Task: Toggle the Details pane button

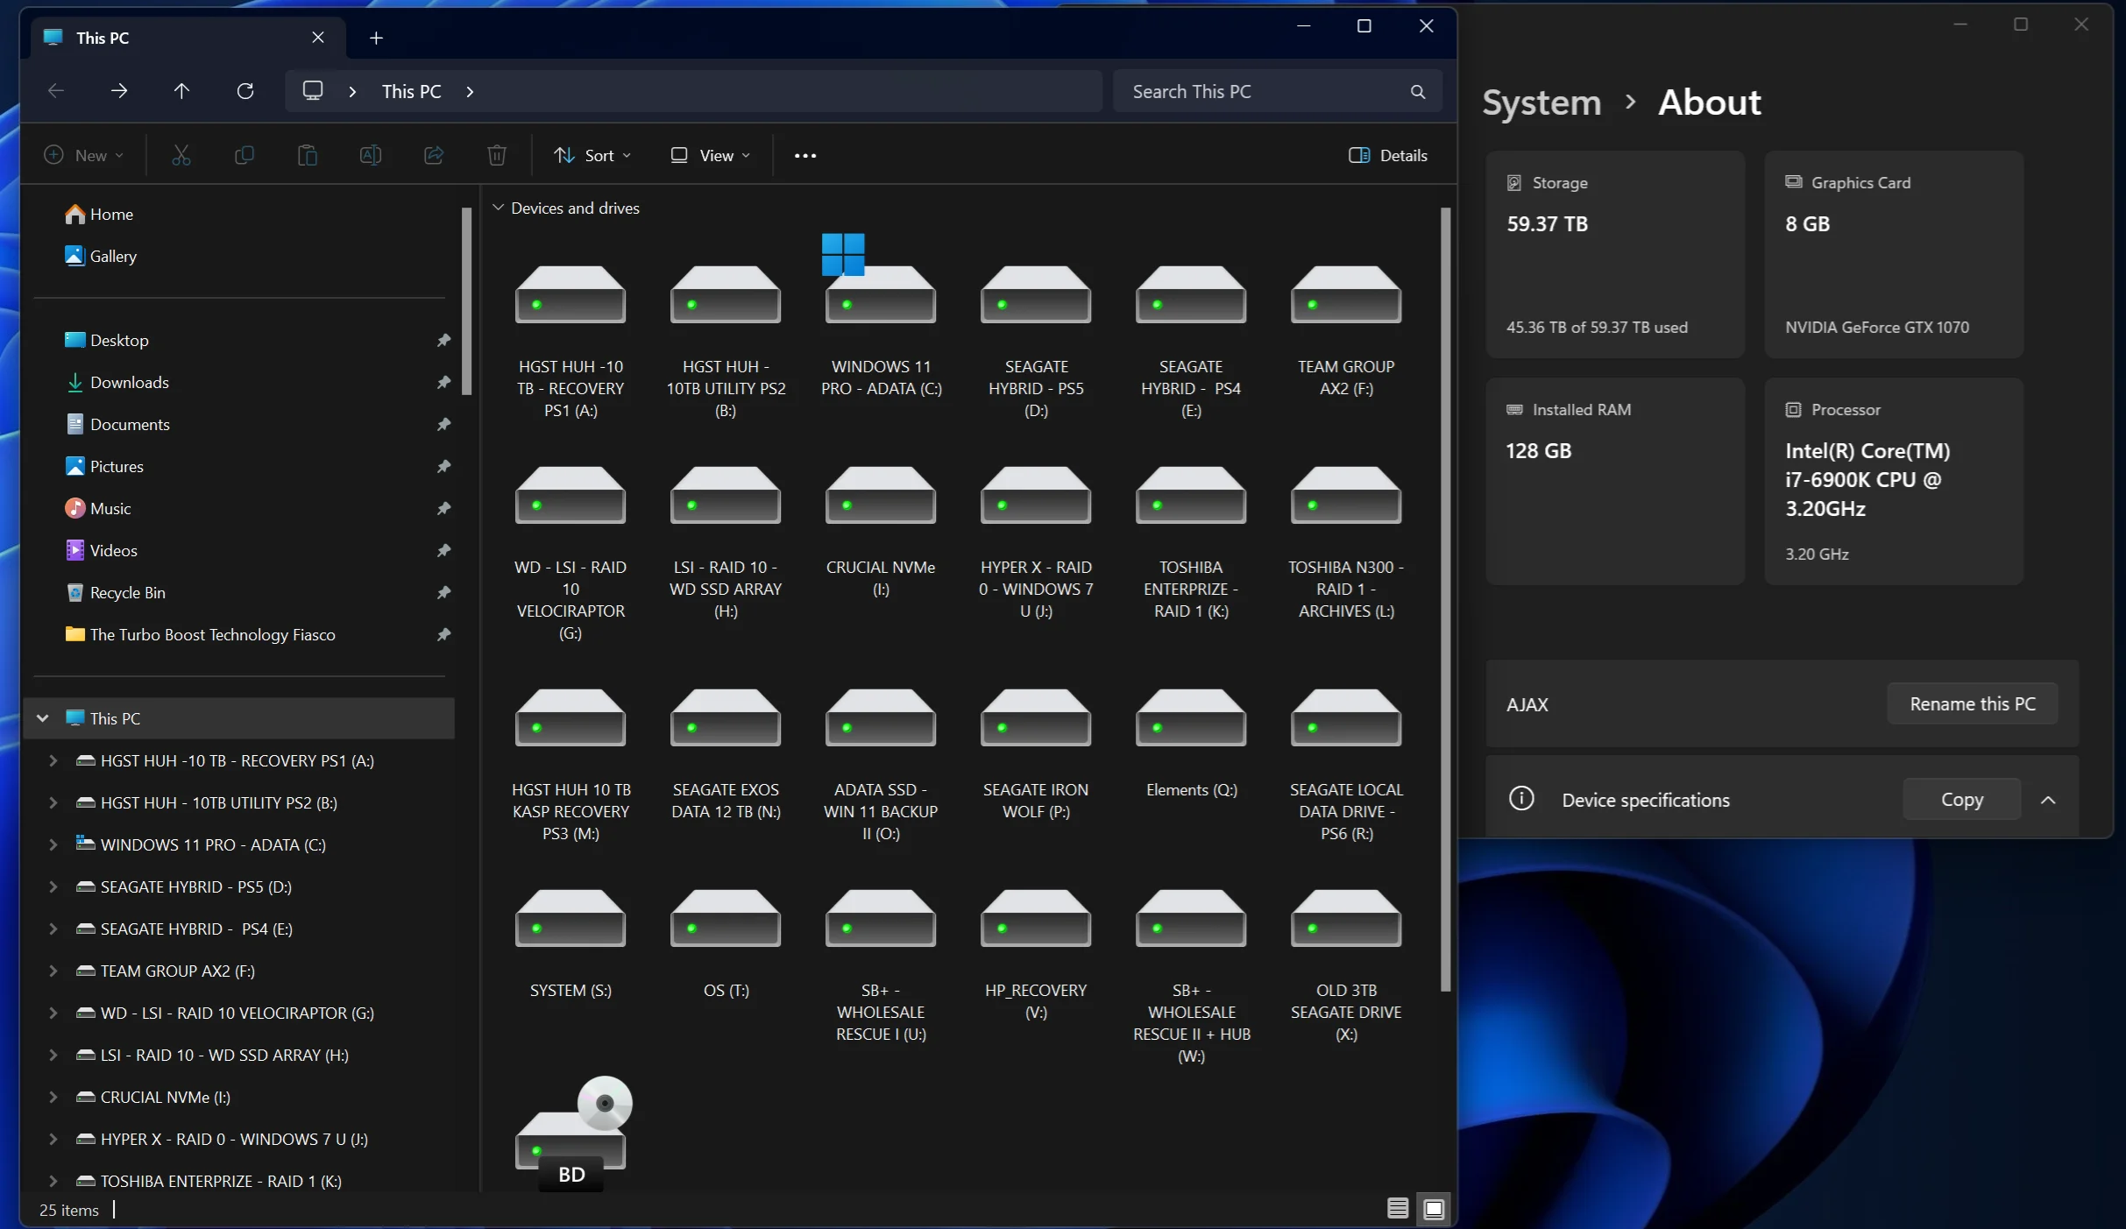Action: coord(1388,155)
